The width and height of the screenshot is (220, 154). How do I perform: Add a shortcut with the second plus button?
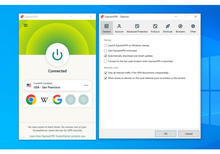(84, 100)
